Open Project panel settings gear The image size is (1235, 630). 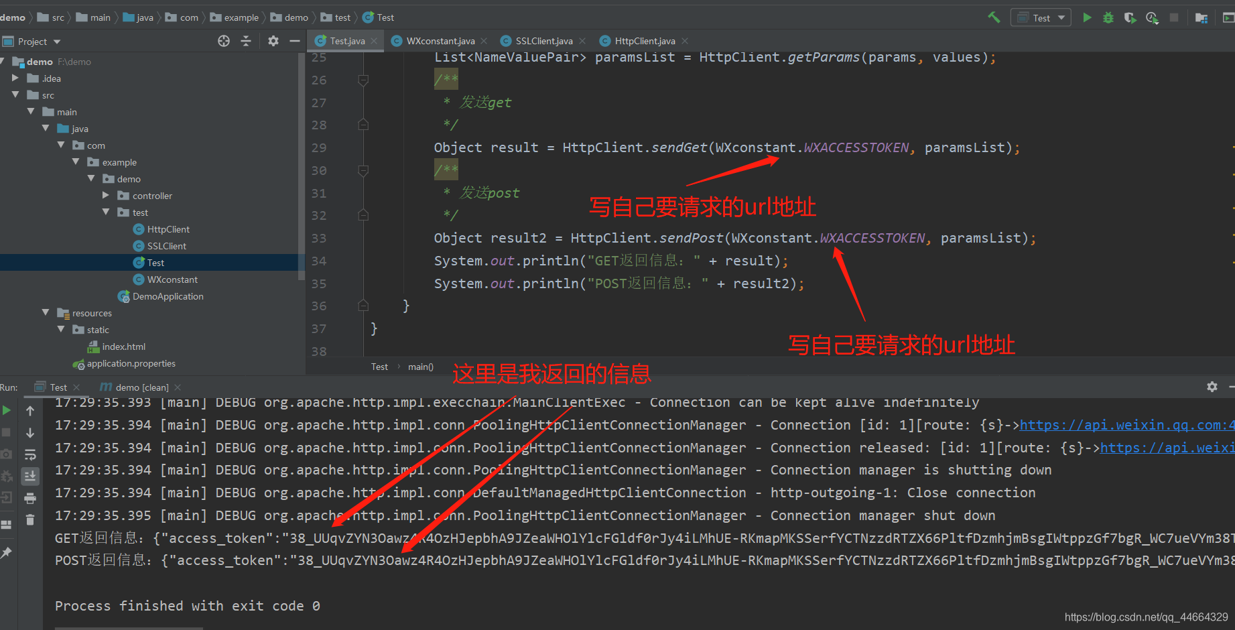click(273, 41)
